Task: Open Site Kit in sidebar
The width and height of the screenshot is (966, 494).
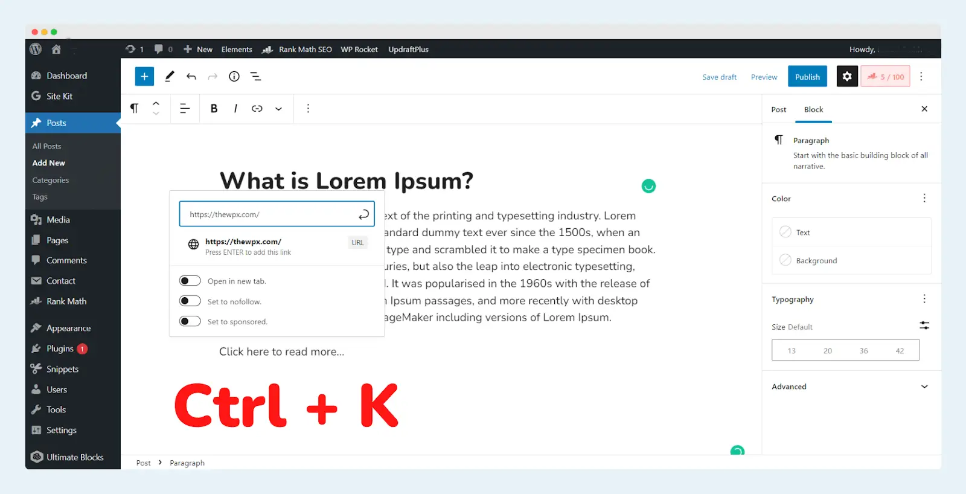Action: click(x=59, y=96)
